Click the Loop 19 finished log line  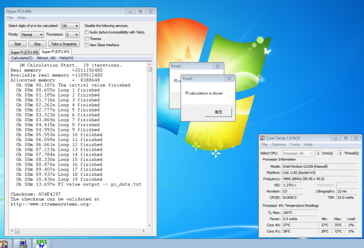point(59,179)
